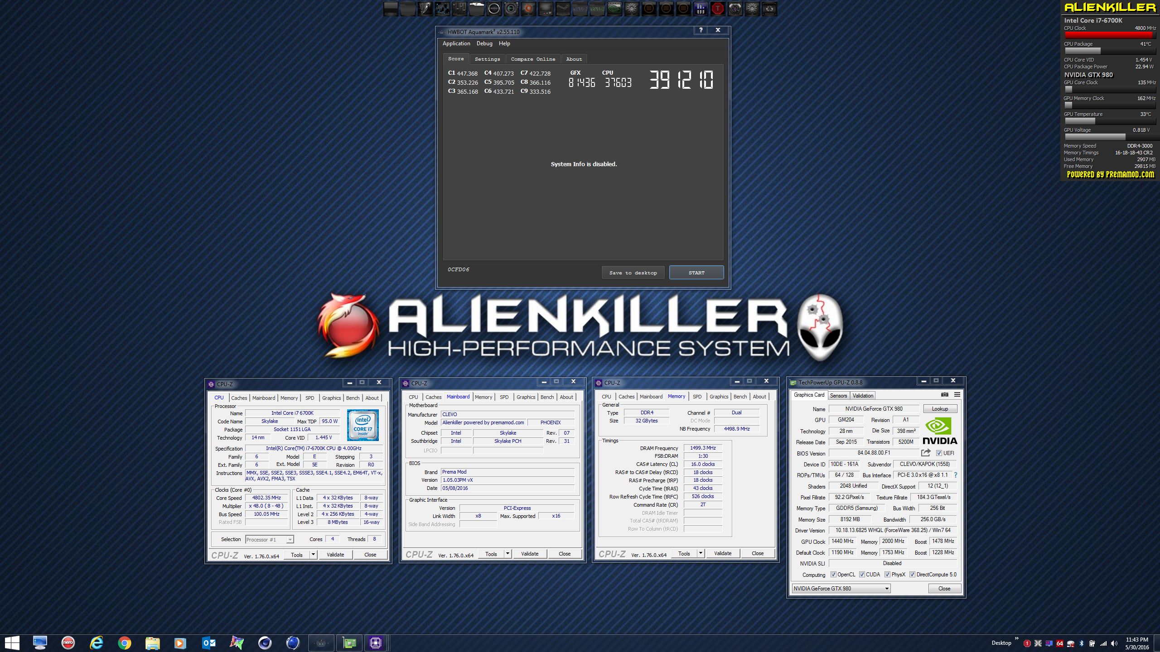This screenshot has height=652, width=1160.
Task: Open Outlook from the taskbar
Action: (x=209, y=642)
